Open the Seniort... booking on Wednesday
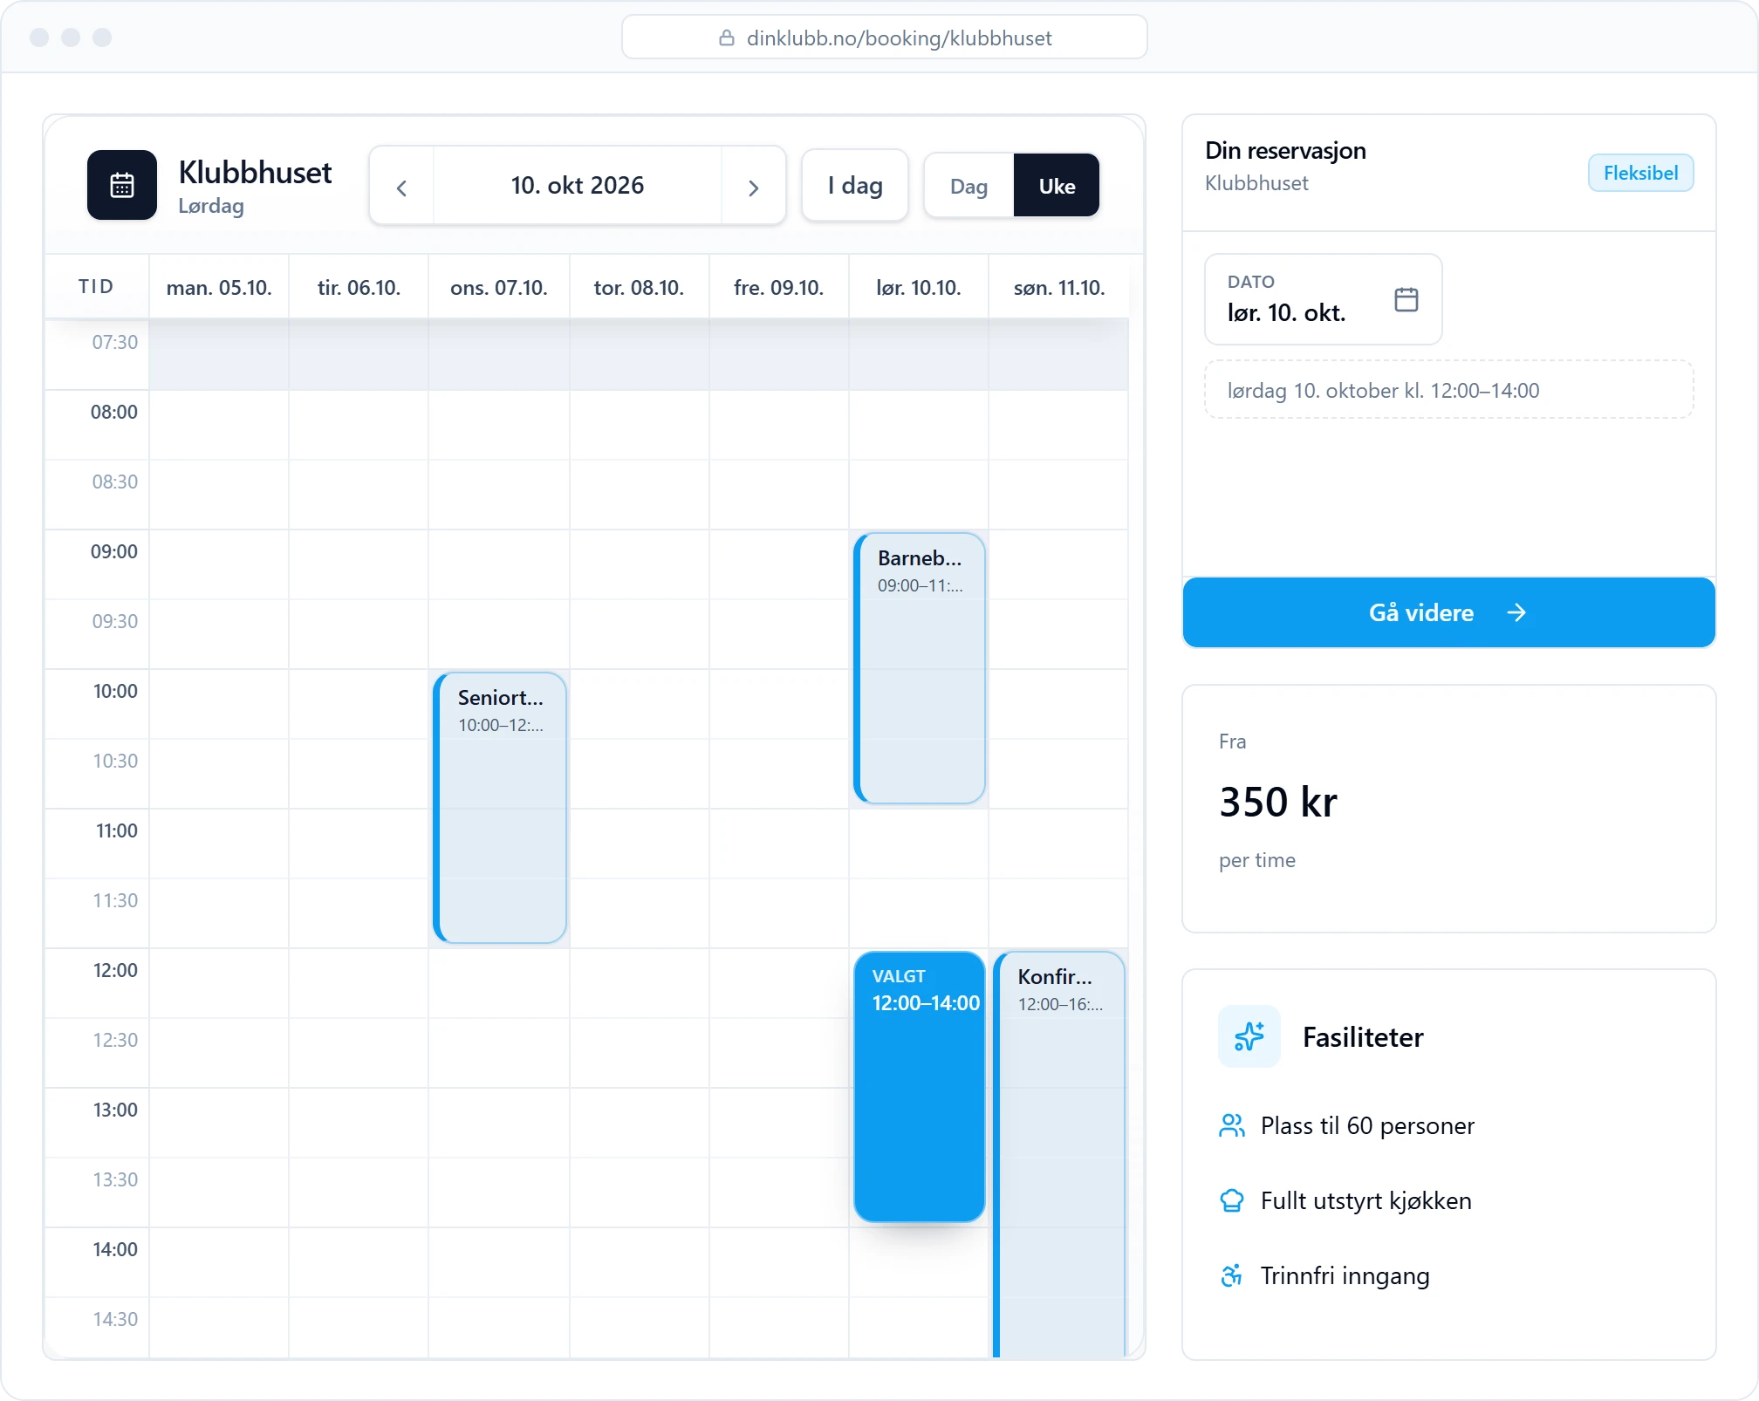Viewport: 1759px width, 1401px height. [500, 808]
